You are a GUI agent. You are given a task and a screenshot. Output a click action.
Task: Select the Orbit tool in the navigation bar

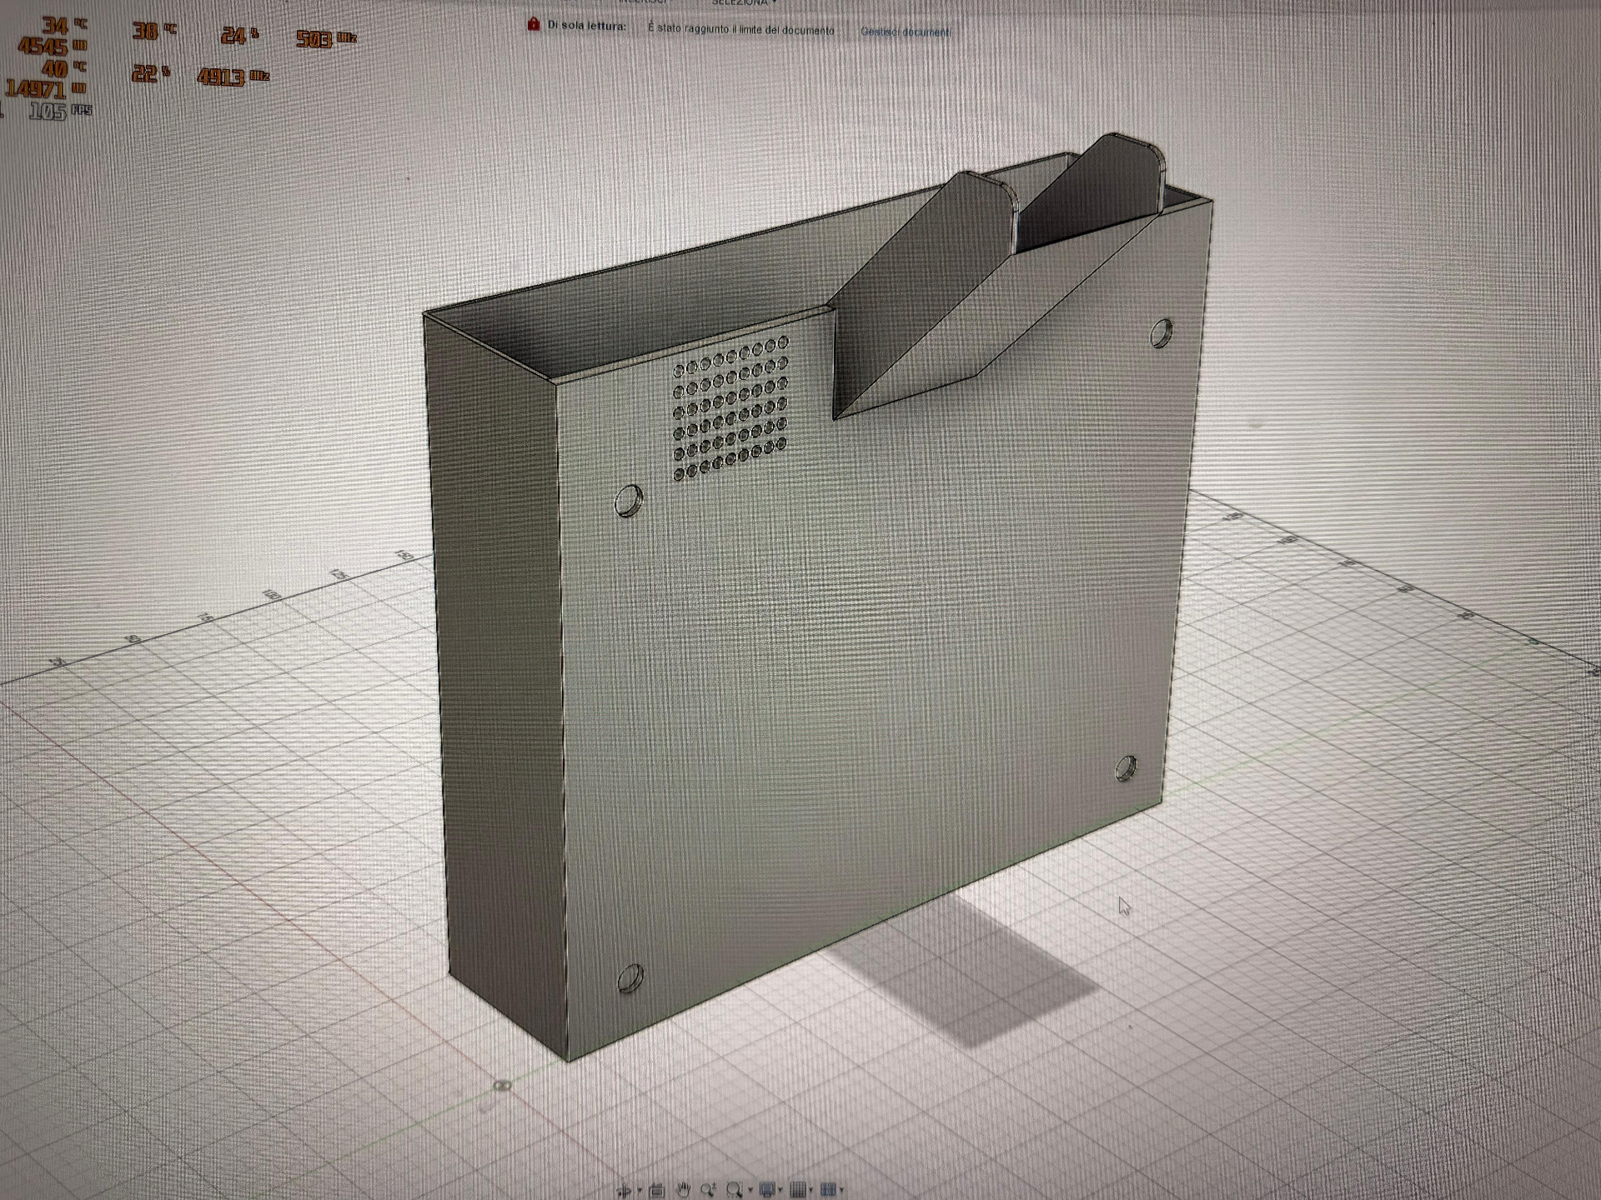(624, 1191)
